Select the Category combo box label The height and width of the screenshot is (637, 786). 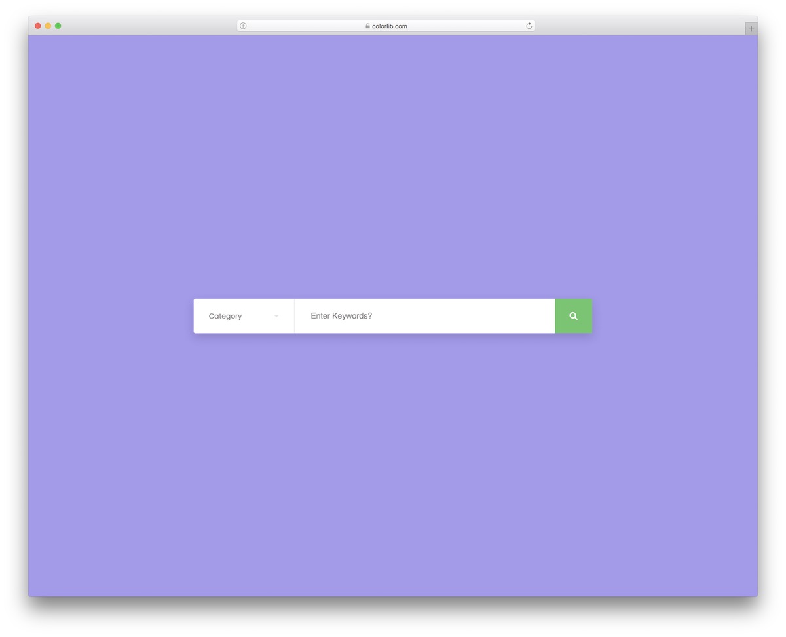(x=225, y=315)
